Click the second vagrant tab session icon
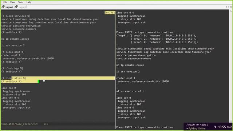Screen dimensions: 233x131 point(16,7)
